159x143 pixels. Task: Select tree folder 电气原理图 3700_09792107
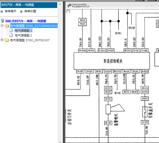point(30,40)
